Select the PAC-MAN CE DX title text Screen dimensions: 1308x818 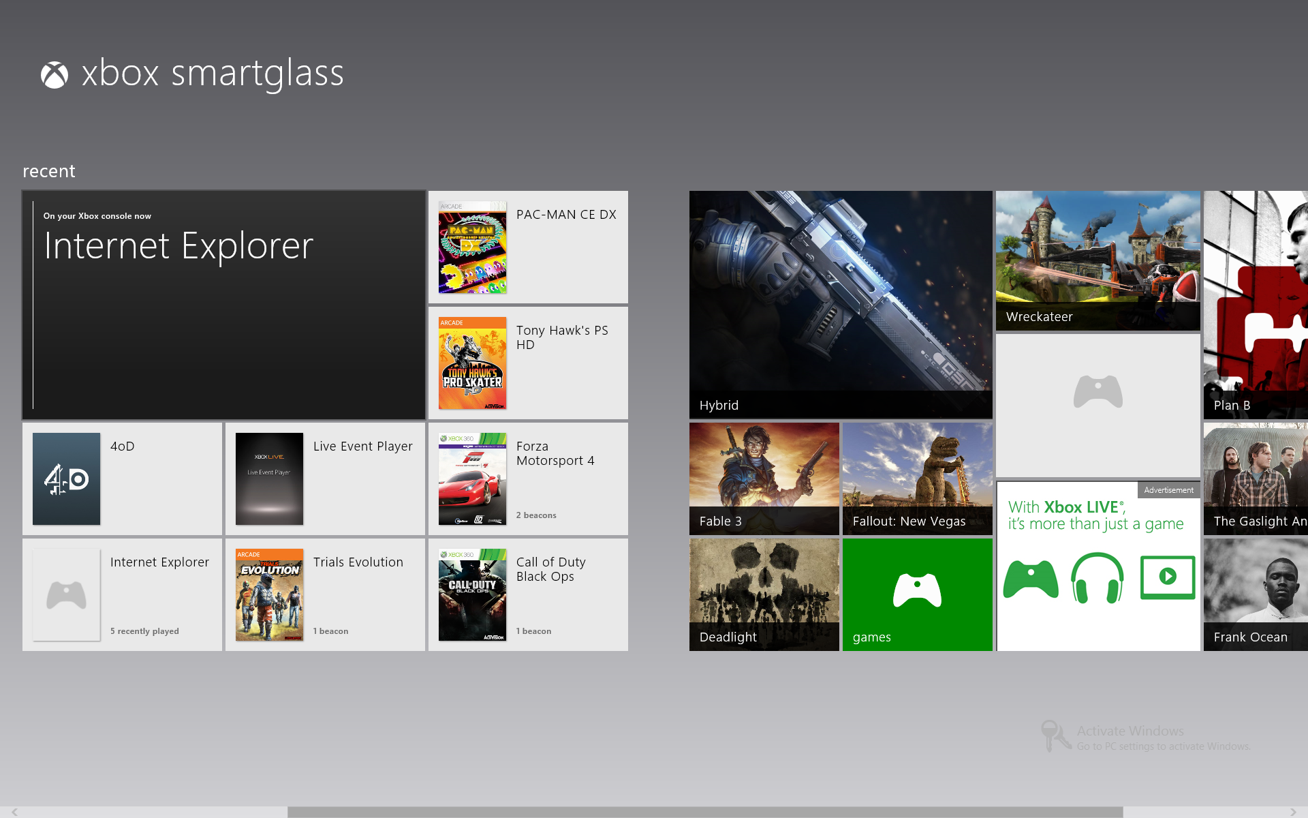(566, 215)
